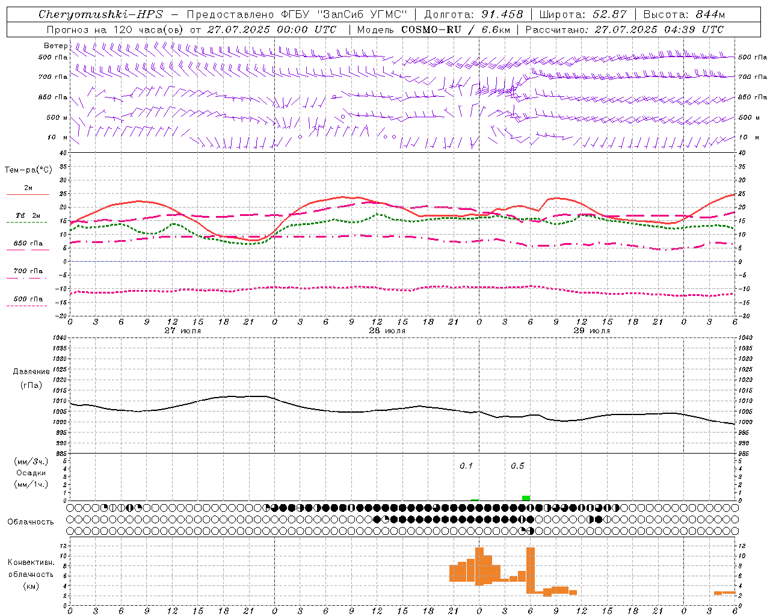This screenshot has height=616, width=770.
Task: Click the Облачность cloud cover label
Action: (x=31, y=522)
